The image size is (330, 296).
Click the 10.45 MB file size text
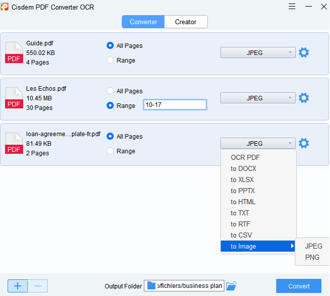pyautogui.click(x=39, y=98)
